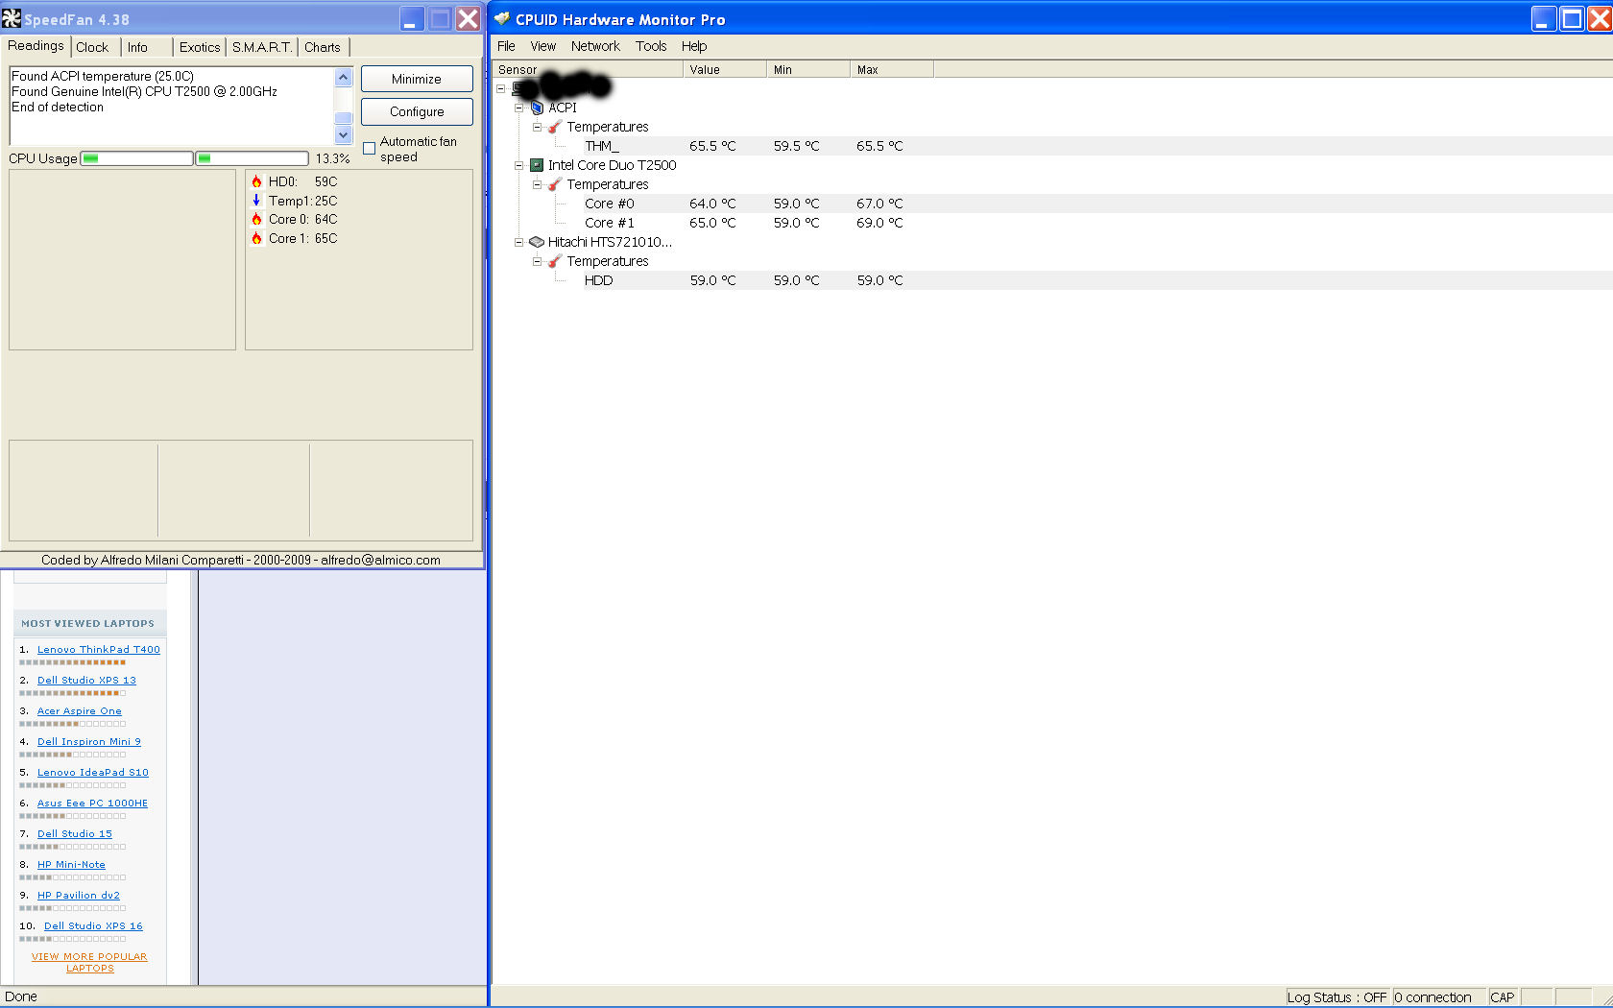Open Dell Studio XPS 13 link
Viewport: 1613px width, 1008px height.
(x=86, y=681)
